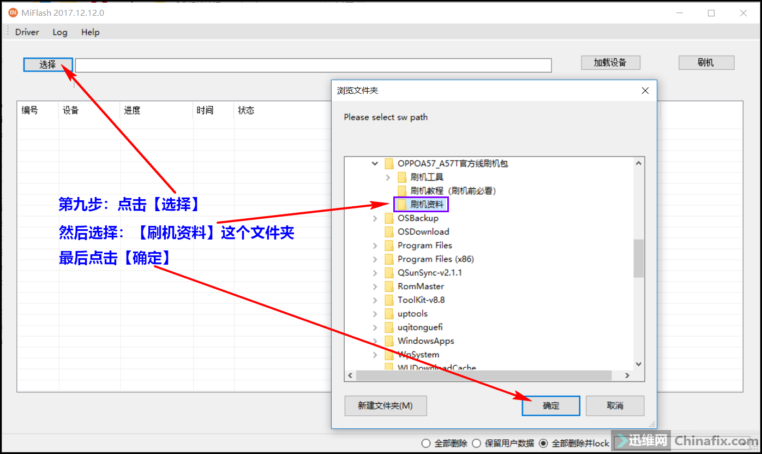Click the RomMaster folder icon
Screen dimensions: 762x454
click(389, 286)
